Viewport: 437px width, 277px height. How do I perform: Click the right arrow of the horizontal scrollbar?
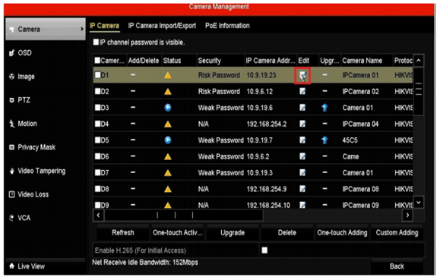click(x=407, y=215)
